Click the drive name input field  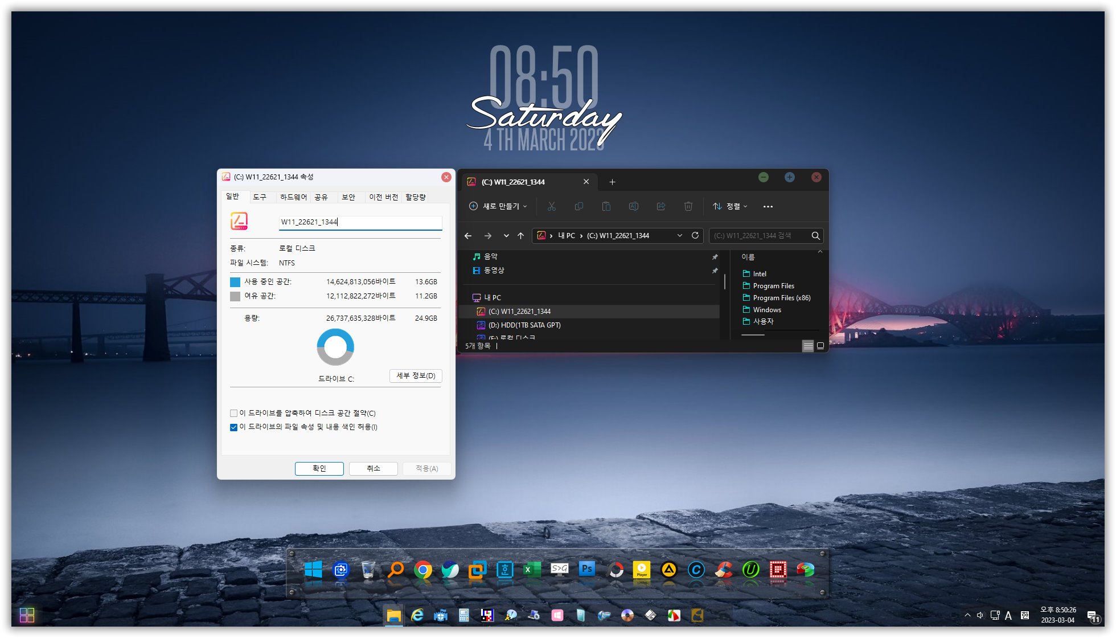point(360,222)
